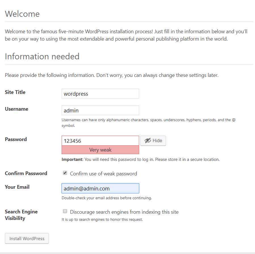Click the Password label
The width and height of the screenshot is (255, 254).
click(16, 139)
